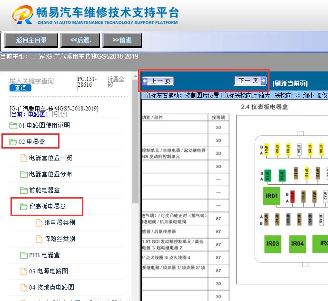Return to main directory button

click(31, 40)
